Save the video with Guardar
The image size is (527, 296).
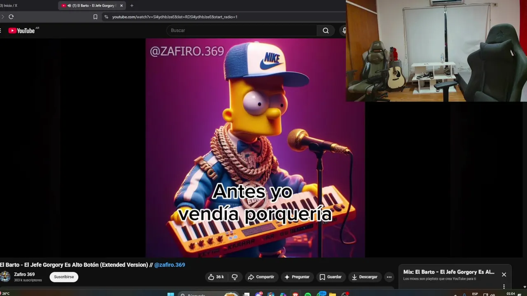tap(331, 277)
